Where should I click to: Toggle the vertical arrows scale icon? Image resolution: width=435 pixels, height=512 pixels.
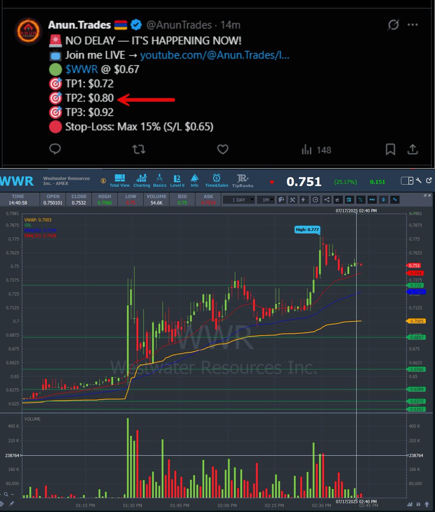[383, 200]
